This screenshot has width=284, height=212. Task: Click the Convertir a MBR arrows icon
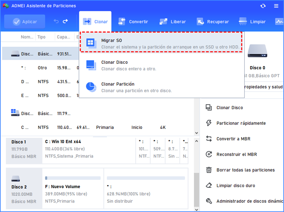tap(209, 139)
